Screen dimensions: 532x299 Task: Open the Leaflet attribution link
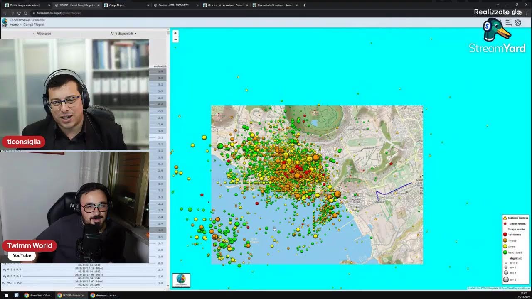tap(471, 288)
